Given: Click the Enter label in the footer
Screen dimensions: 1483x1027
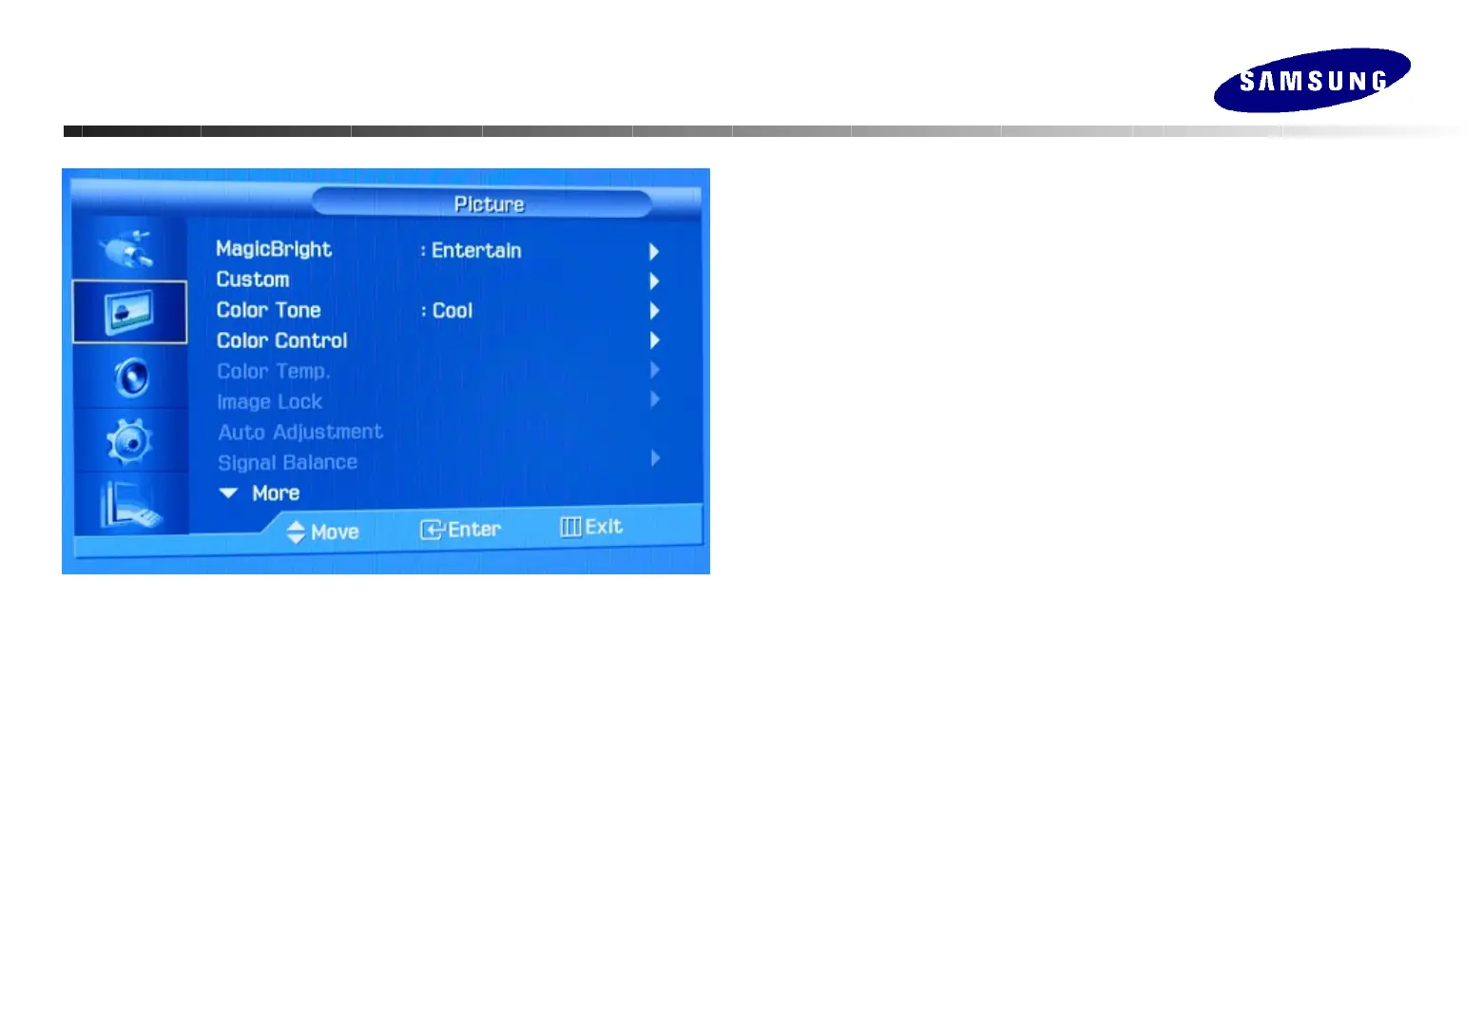Looking at the screenshot, I should (x=474, y=530).
